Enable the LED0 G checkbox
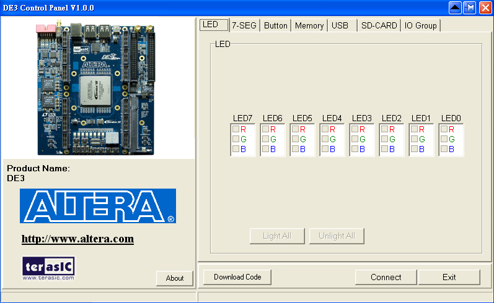 coord(444,139)
